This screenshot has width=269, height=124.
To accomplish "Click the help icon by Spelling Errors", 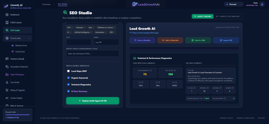I will (x=225, y=98).
